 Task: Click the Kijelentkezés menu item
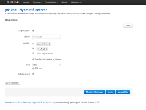click(x=76, y=2)
